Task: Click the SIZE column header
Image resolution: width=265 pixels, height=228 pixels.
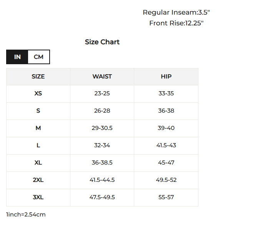Action: 38,77
